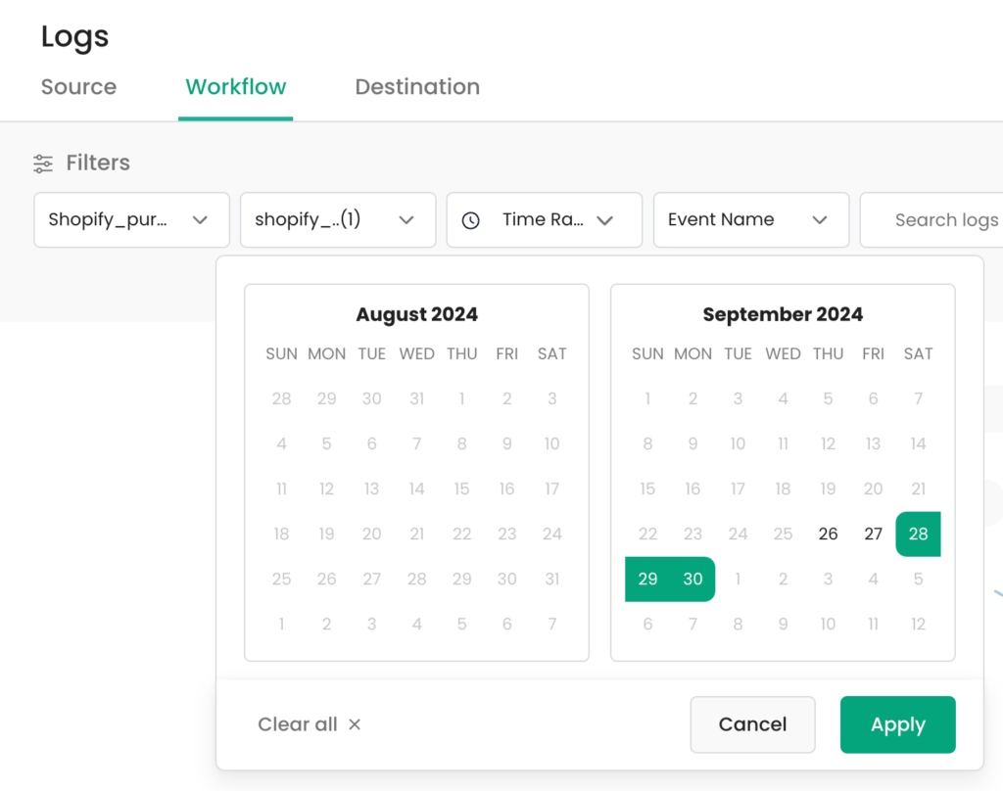Click the Clear all link
This screenshot has height=791, width=1003.
[x=298, y=724]
